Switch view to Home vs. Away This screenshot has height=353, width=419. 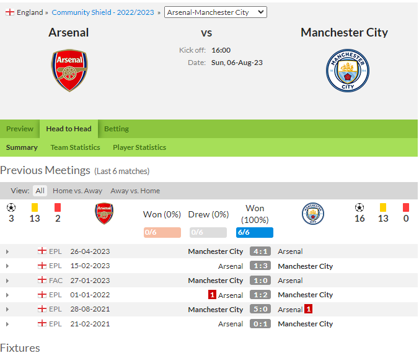point(77,191)
